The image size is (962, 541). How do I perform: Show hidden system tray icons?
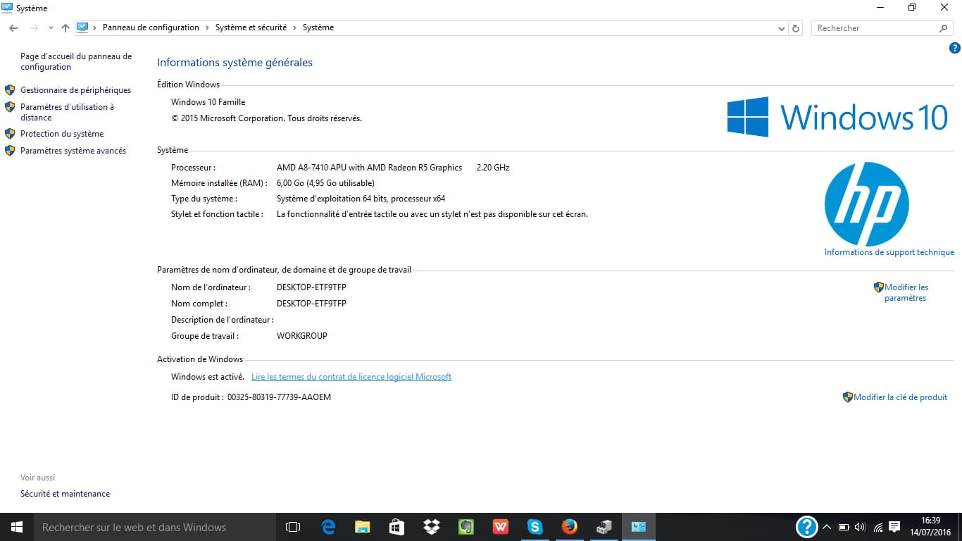point(827,527)
